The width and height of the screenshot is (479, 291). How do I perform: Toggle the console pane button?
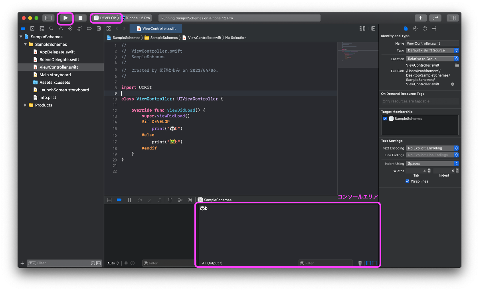[x=374, y=263]
